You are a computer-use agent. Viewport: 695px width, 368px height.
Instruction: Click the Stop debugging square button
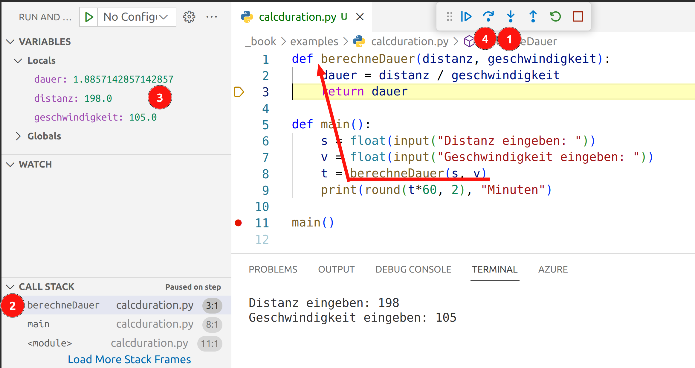click(578, 16)
